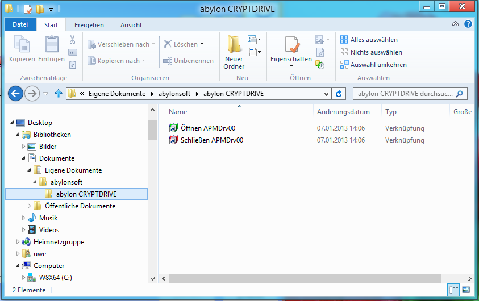Click the history icon in the Öffnen group
479x301 pixels.
320,65
